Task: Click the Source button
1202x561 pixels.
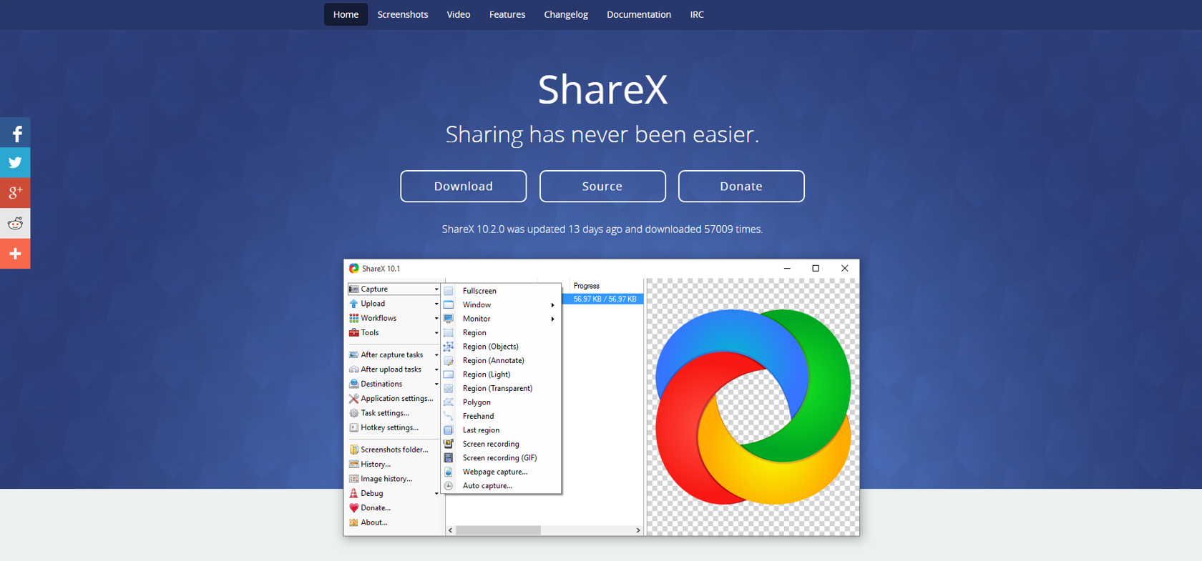Action: point(602,186)
